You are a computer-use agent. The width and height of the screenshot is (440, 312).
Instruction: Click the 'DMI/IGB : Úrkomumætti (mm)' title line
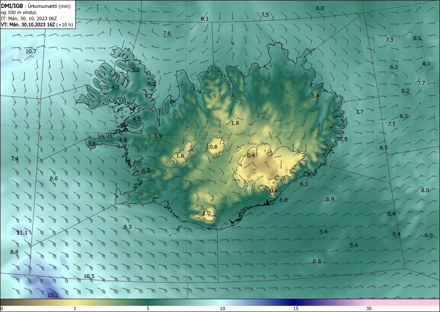pyautogui.click(x=35, y=6)
